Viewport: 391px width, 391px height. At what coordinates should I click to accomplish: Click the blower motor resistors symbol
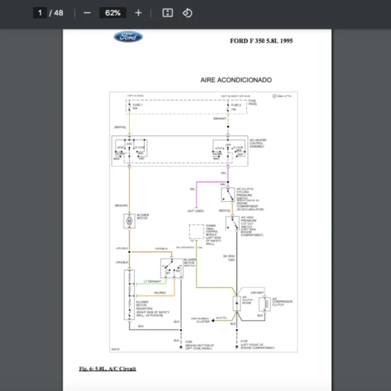pos(129,293)
